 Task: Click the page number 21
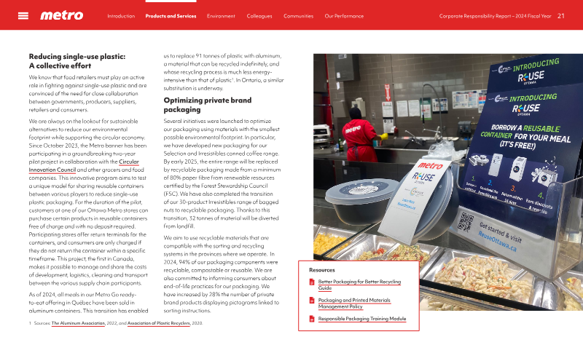(x=561, y=16)
